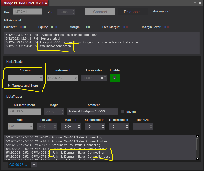Viewport: 204px width, 171px height.
Task: Open the Get support link
Action: pos(162,12)
